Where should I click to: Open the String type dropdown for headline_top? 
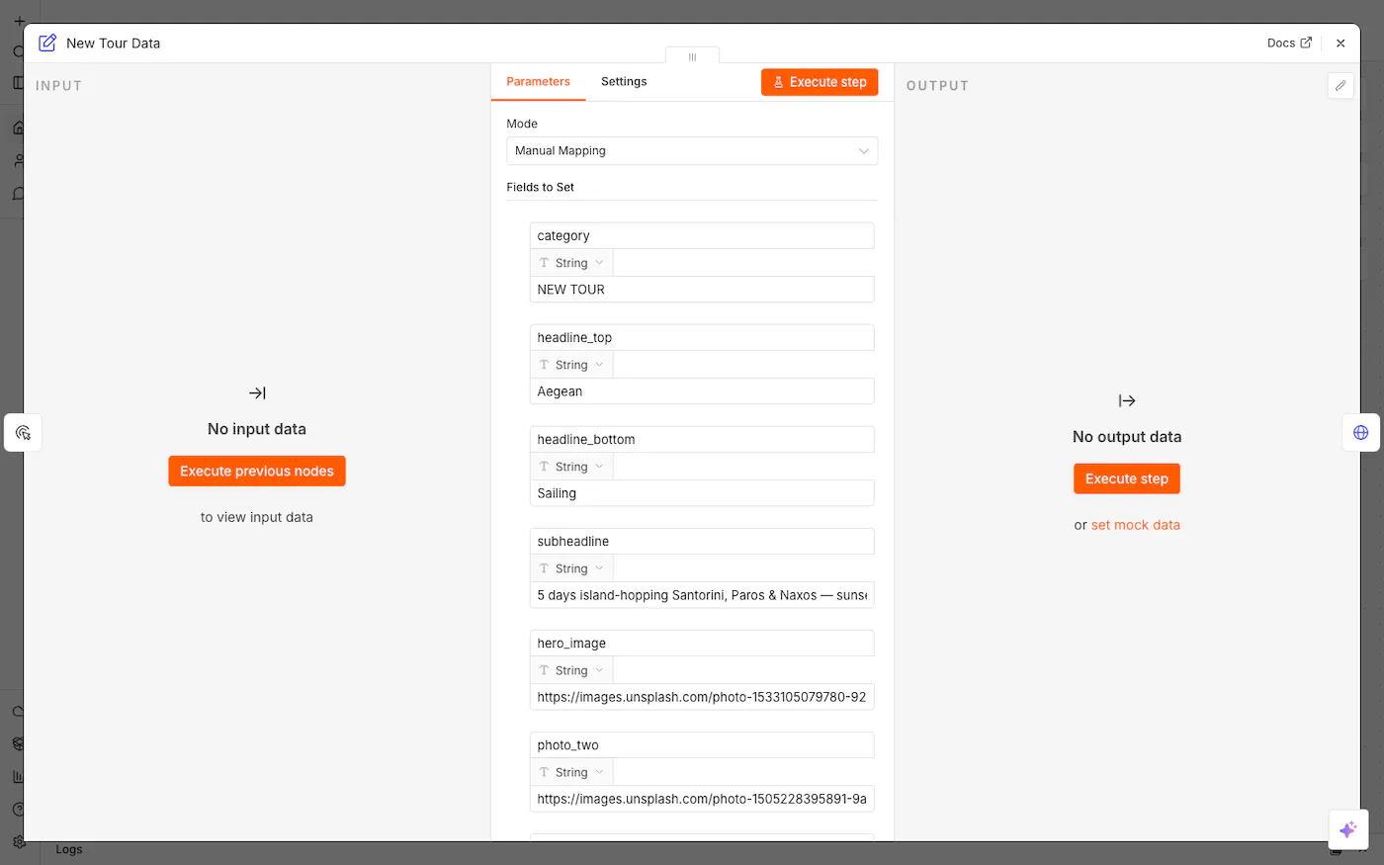(571, 365)
